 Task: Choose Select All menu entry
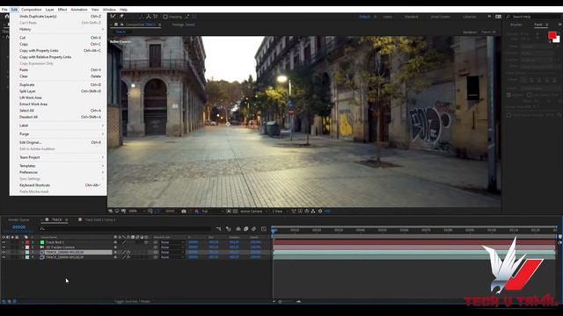click(58, 111)
